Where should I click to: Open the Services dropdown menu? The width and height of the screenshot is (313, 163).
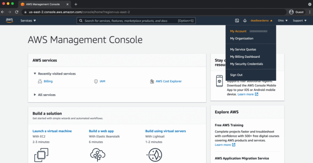[x=28, y=20]
